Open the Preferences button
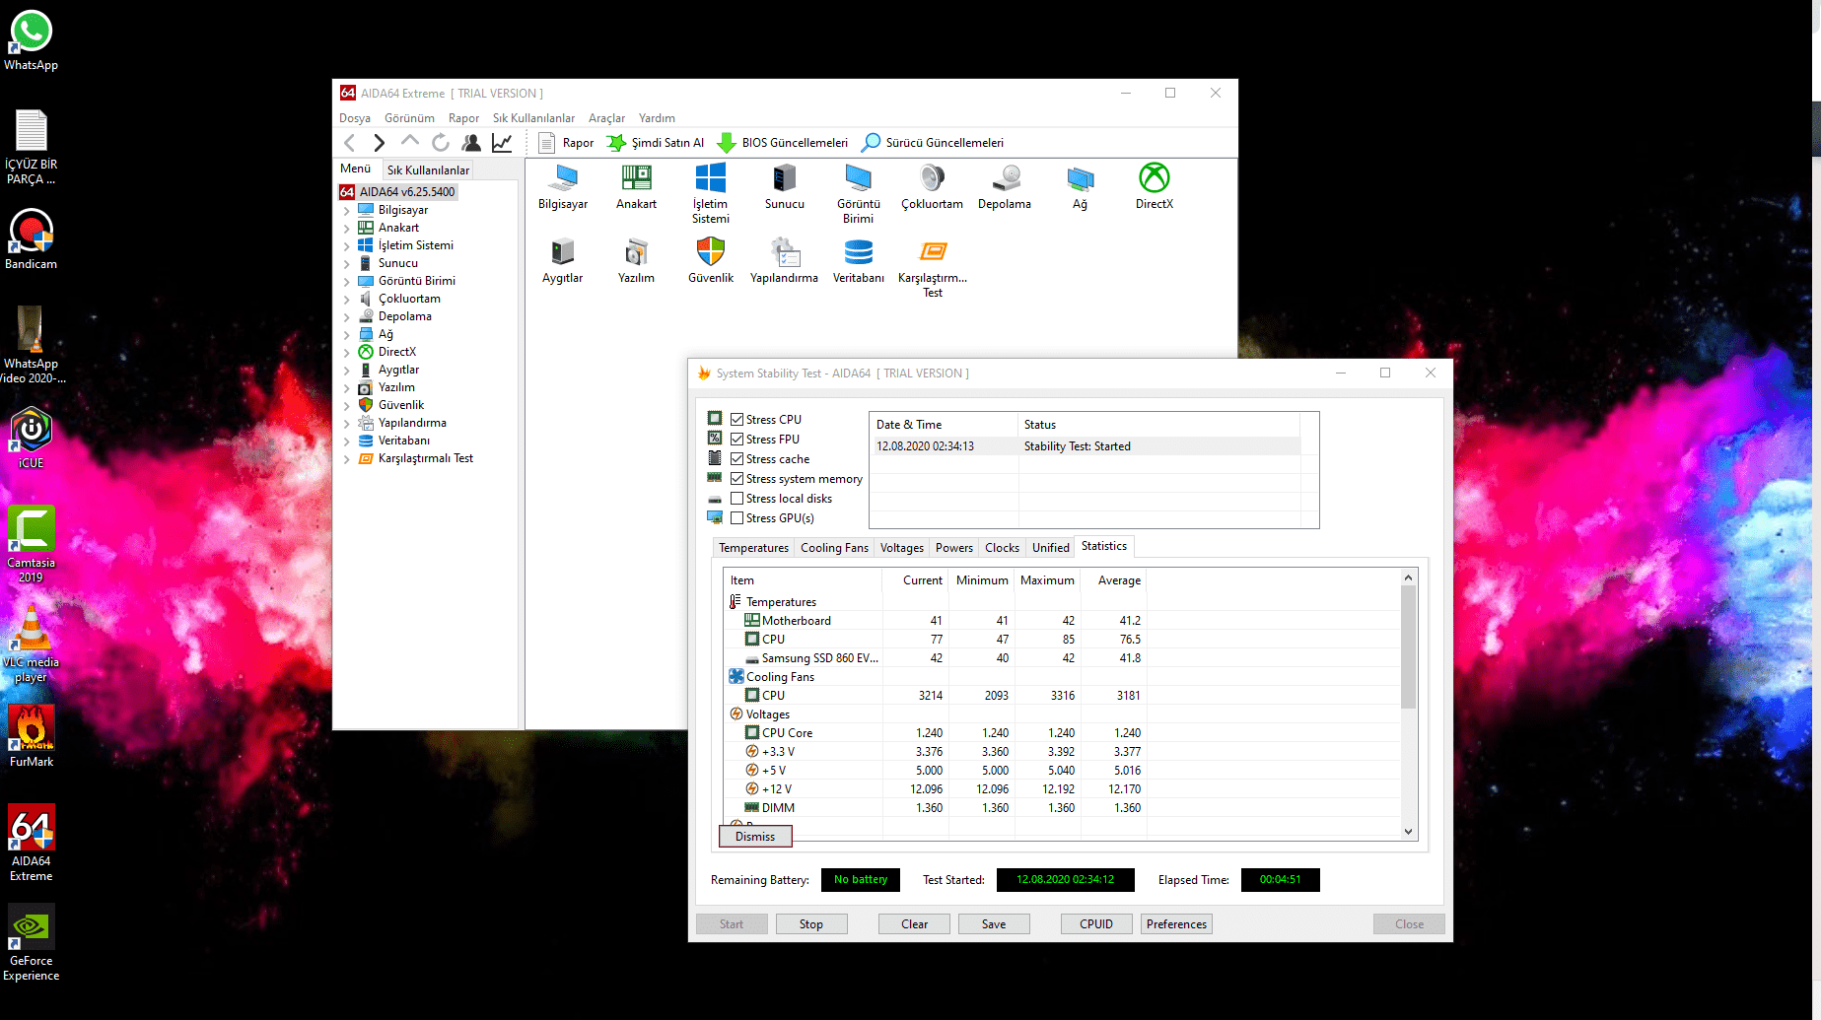This screenshot has height=1020, width=1821. click(1176, 924)
